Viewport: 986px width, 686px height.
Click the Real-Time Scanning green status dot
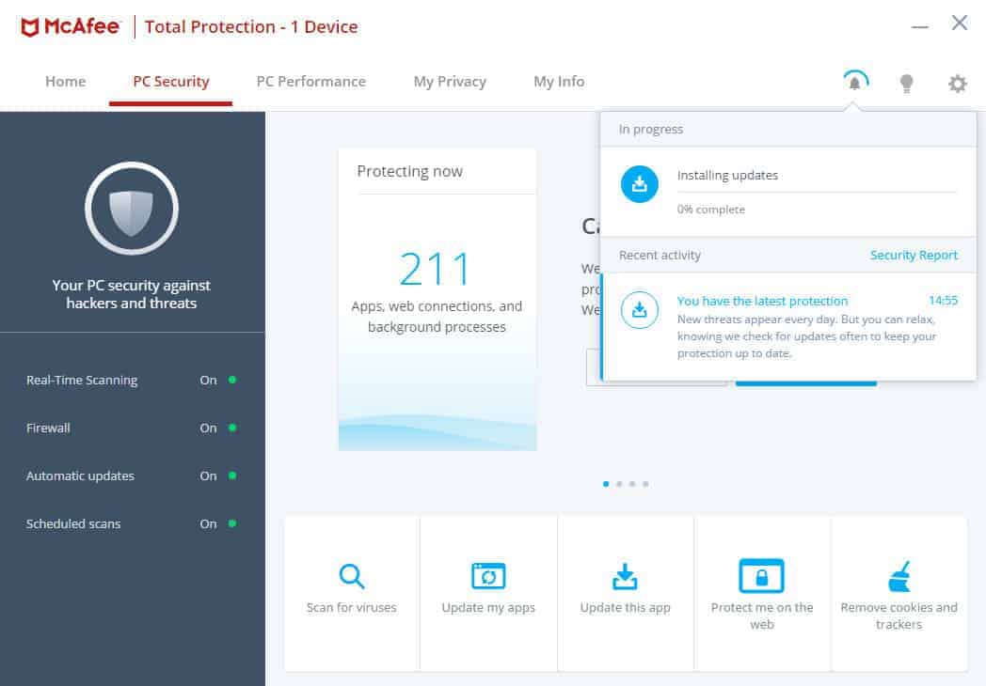(x=232, y=380)
